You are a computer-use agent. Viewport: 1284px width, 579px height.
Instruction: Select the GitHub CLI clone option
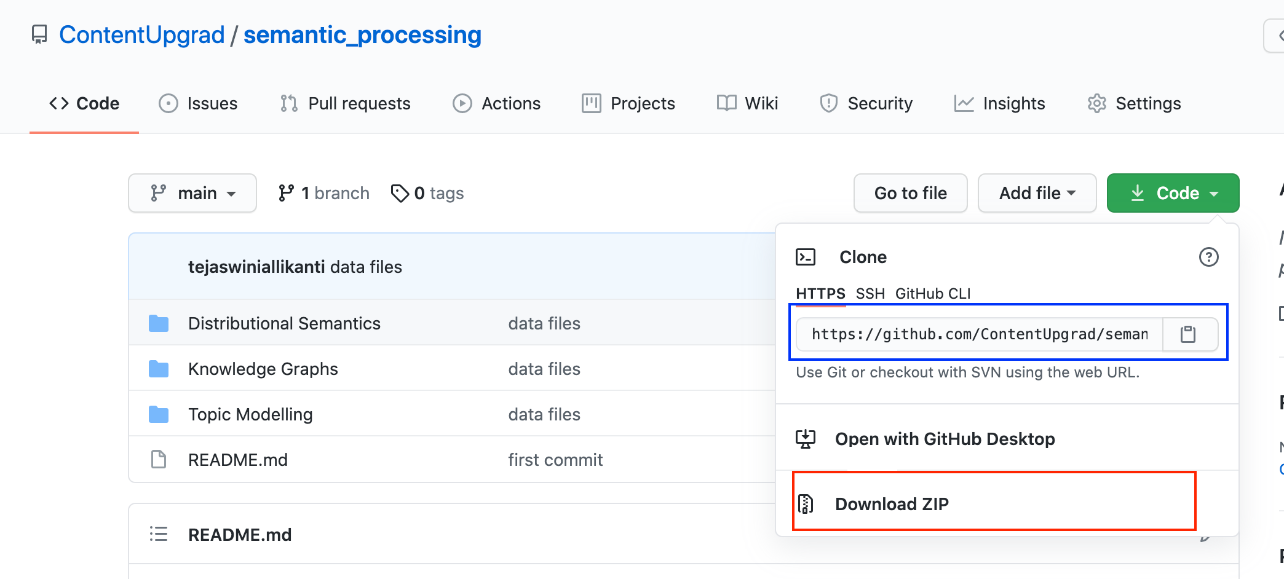933,294
